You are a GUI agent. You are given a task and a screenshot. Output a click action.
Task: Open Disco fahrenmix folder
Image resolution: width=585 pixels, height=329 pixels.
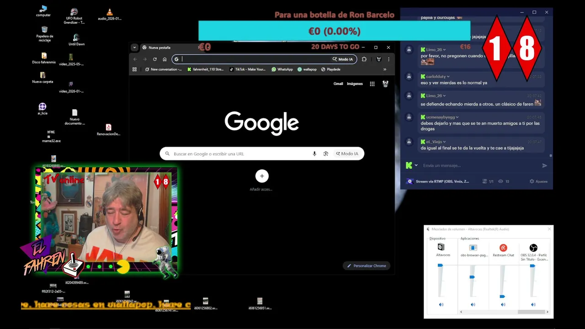[x=44, y=58]
